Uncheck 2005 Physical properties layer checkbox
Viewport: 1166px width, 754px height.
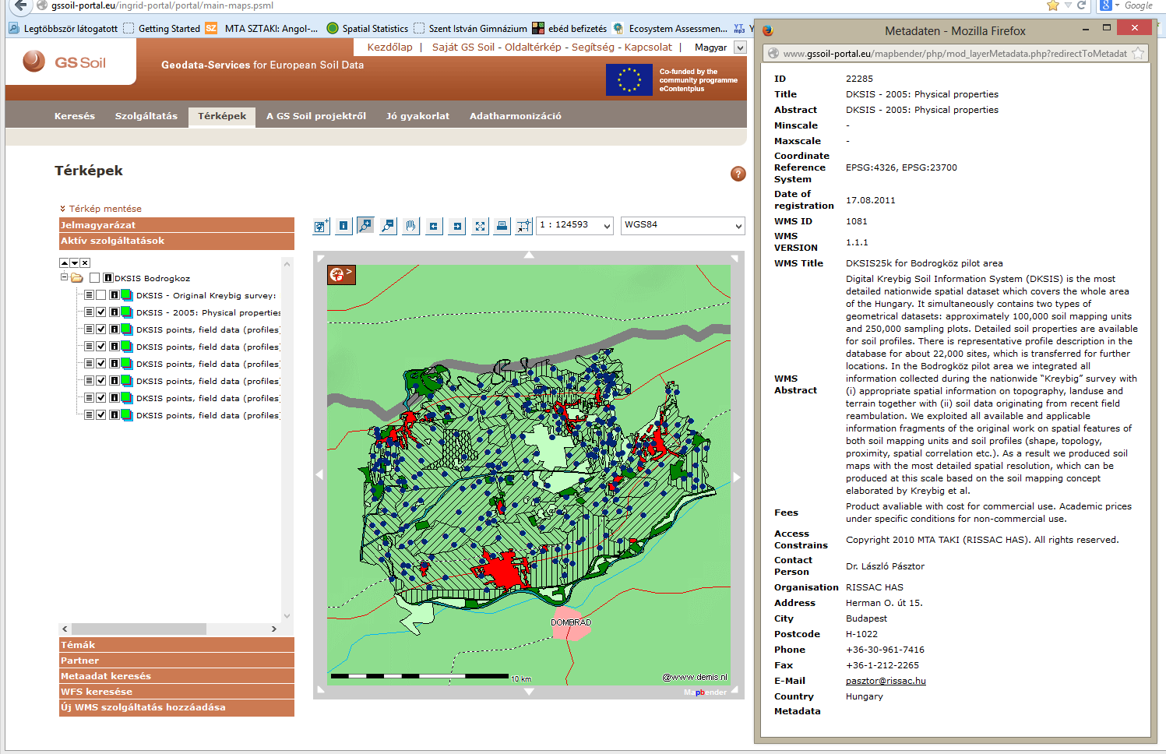[100, 312]
